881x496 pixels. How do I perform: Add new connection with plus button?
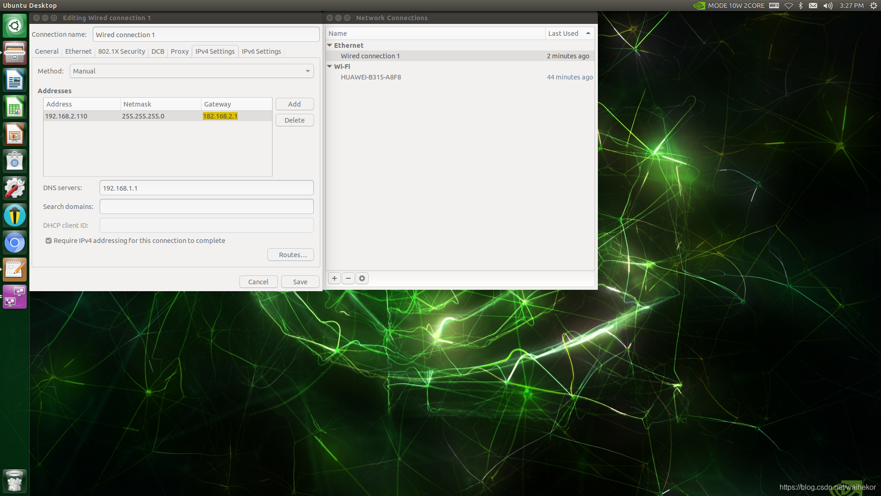[335, 278]
